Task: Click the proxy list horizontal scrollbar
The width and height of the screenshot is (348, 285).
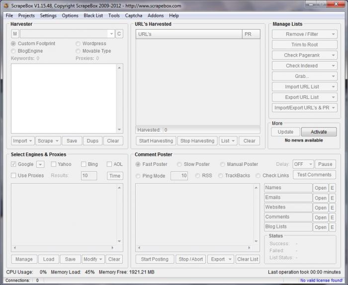Action: [64, 248]
